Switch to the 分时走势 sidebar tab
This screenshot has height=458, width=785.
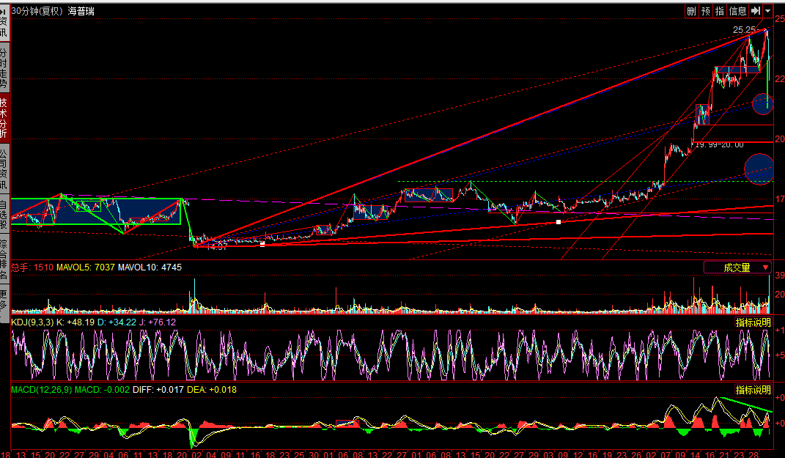4,67
